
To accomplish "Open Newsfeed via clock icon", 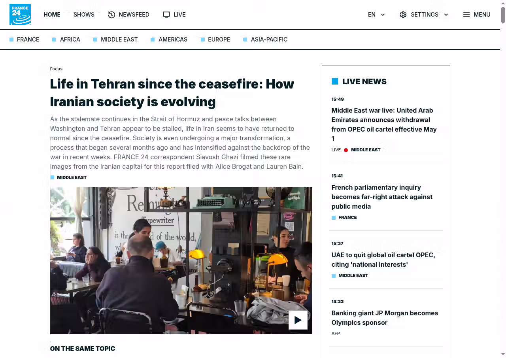I will [111, 15].
